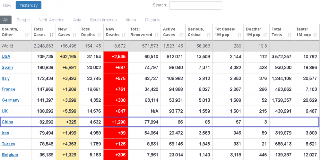Sort using Serious, Critical arrows icon
This screenshot has height=160, width=321.
click(208, 35)
